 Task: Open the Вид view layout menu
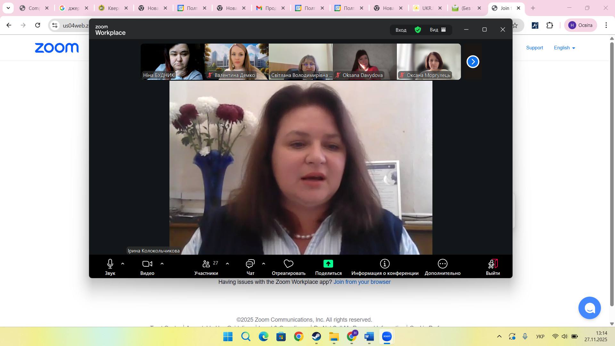(x=438, y=30)
